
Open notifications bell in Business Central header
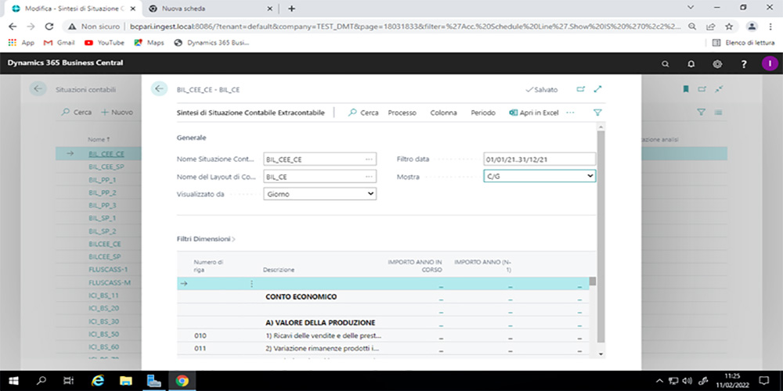[691, 63]
